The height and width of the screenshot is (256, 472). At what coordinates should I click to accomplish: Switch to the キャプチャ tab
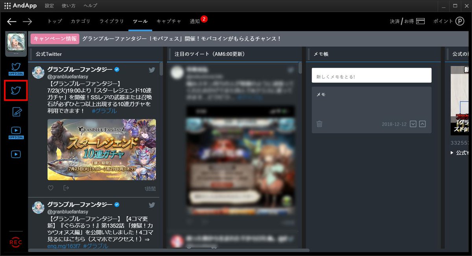[169, 21]
